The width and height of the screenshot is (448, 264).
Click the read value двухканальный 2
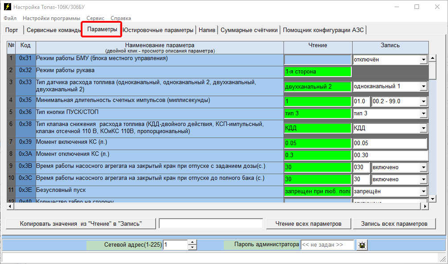(x=317, y=87)
